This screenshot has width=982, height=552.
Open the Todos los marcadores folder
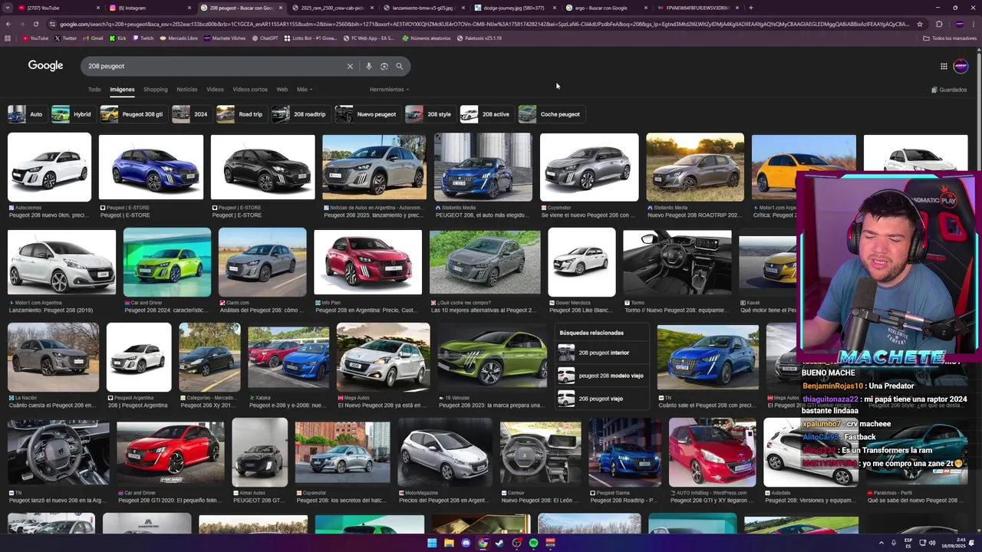(950, 38)
